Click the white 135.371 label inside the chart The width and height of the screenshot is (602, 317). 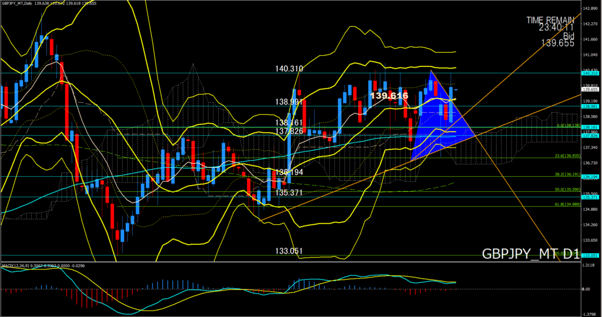pyautogui.click(x=289, y=193)
